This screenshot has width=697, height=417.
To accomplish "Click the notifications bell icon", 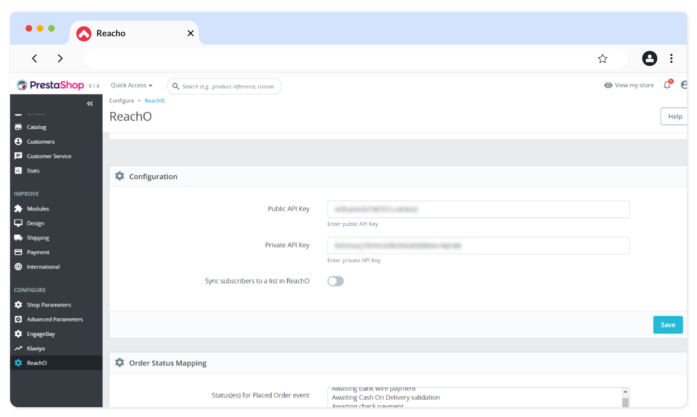I will pyautogui.click(x=667, y=85).
